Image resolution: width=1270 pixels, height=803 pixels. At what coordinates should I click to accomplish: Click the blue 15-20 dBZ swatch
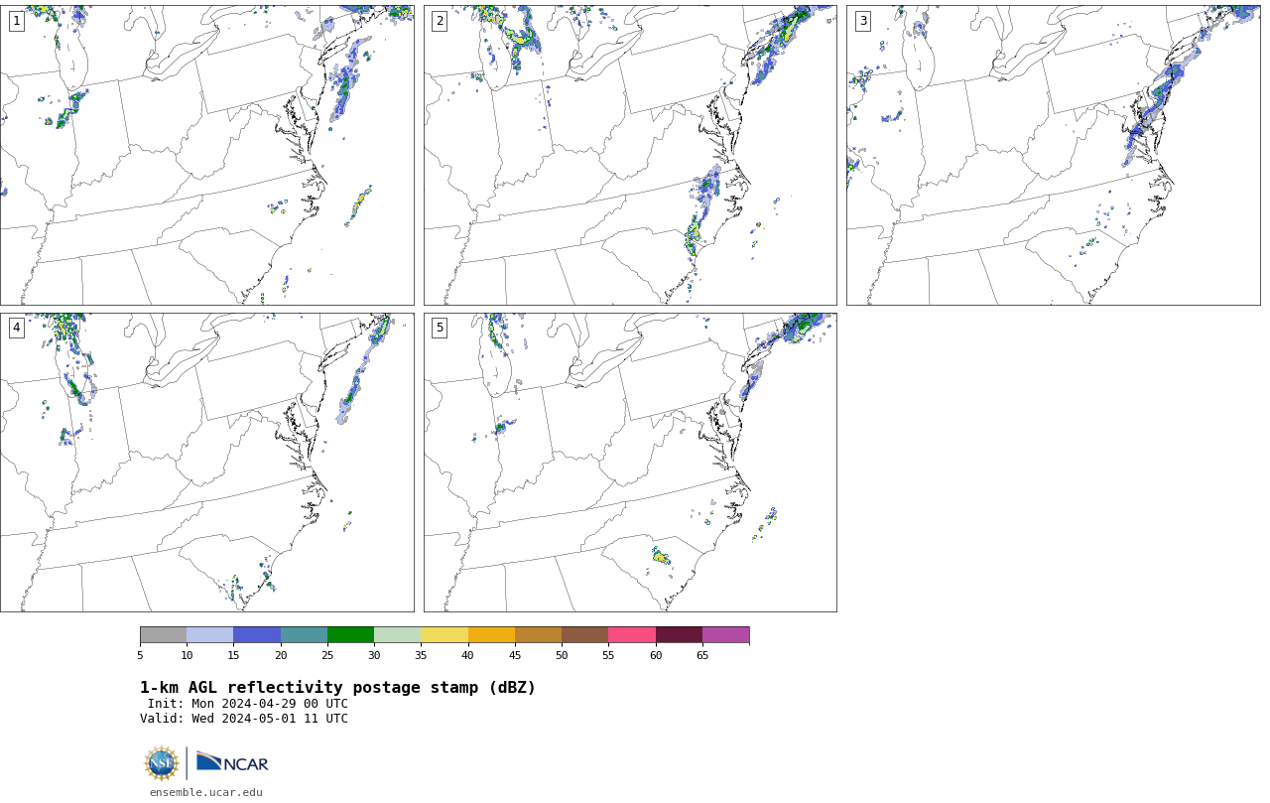tap(257, 635)
